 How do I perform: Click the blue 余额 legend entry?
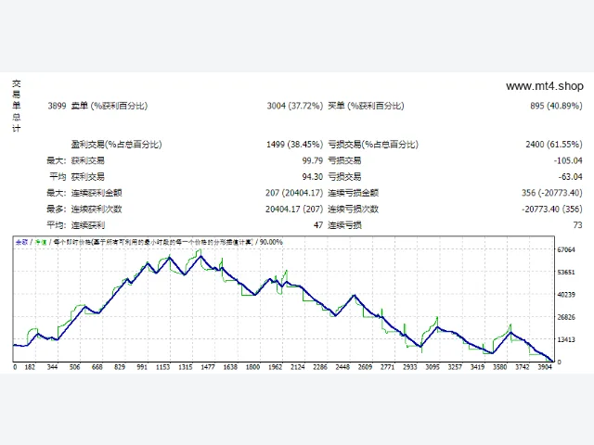[x=21, y=242]
